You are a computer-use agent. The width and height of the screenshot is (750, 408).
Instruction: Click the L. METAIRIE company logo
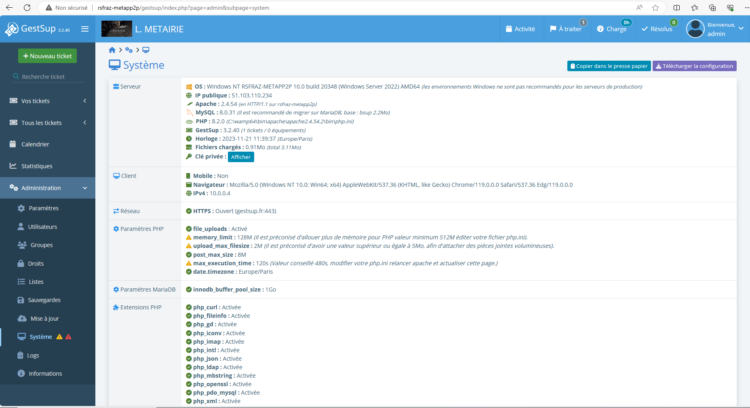(117, 29)
